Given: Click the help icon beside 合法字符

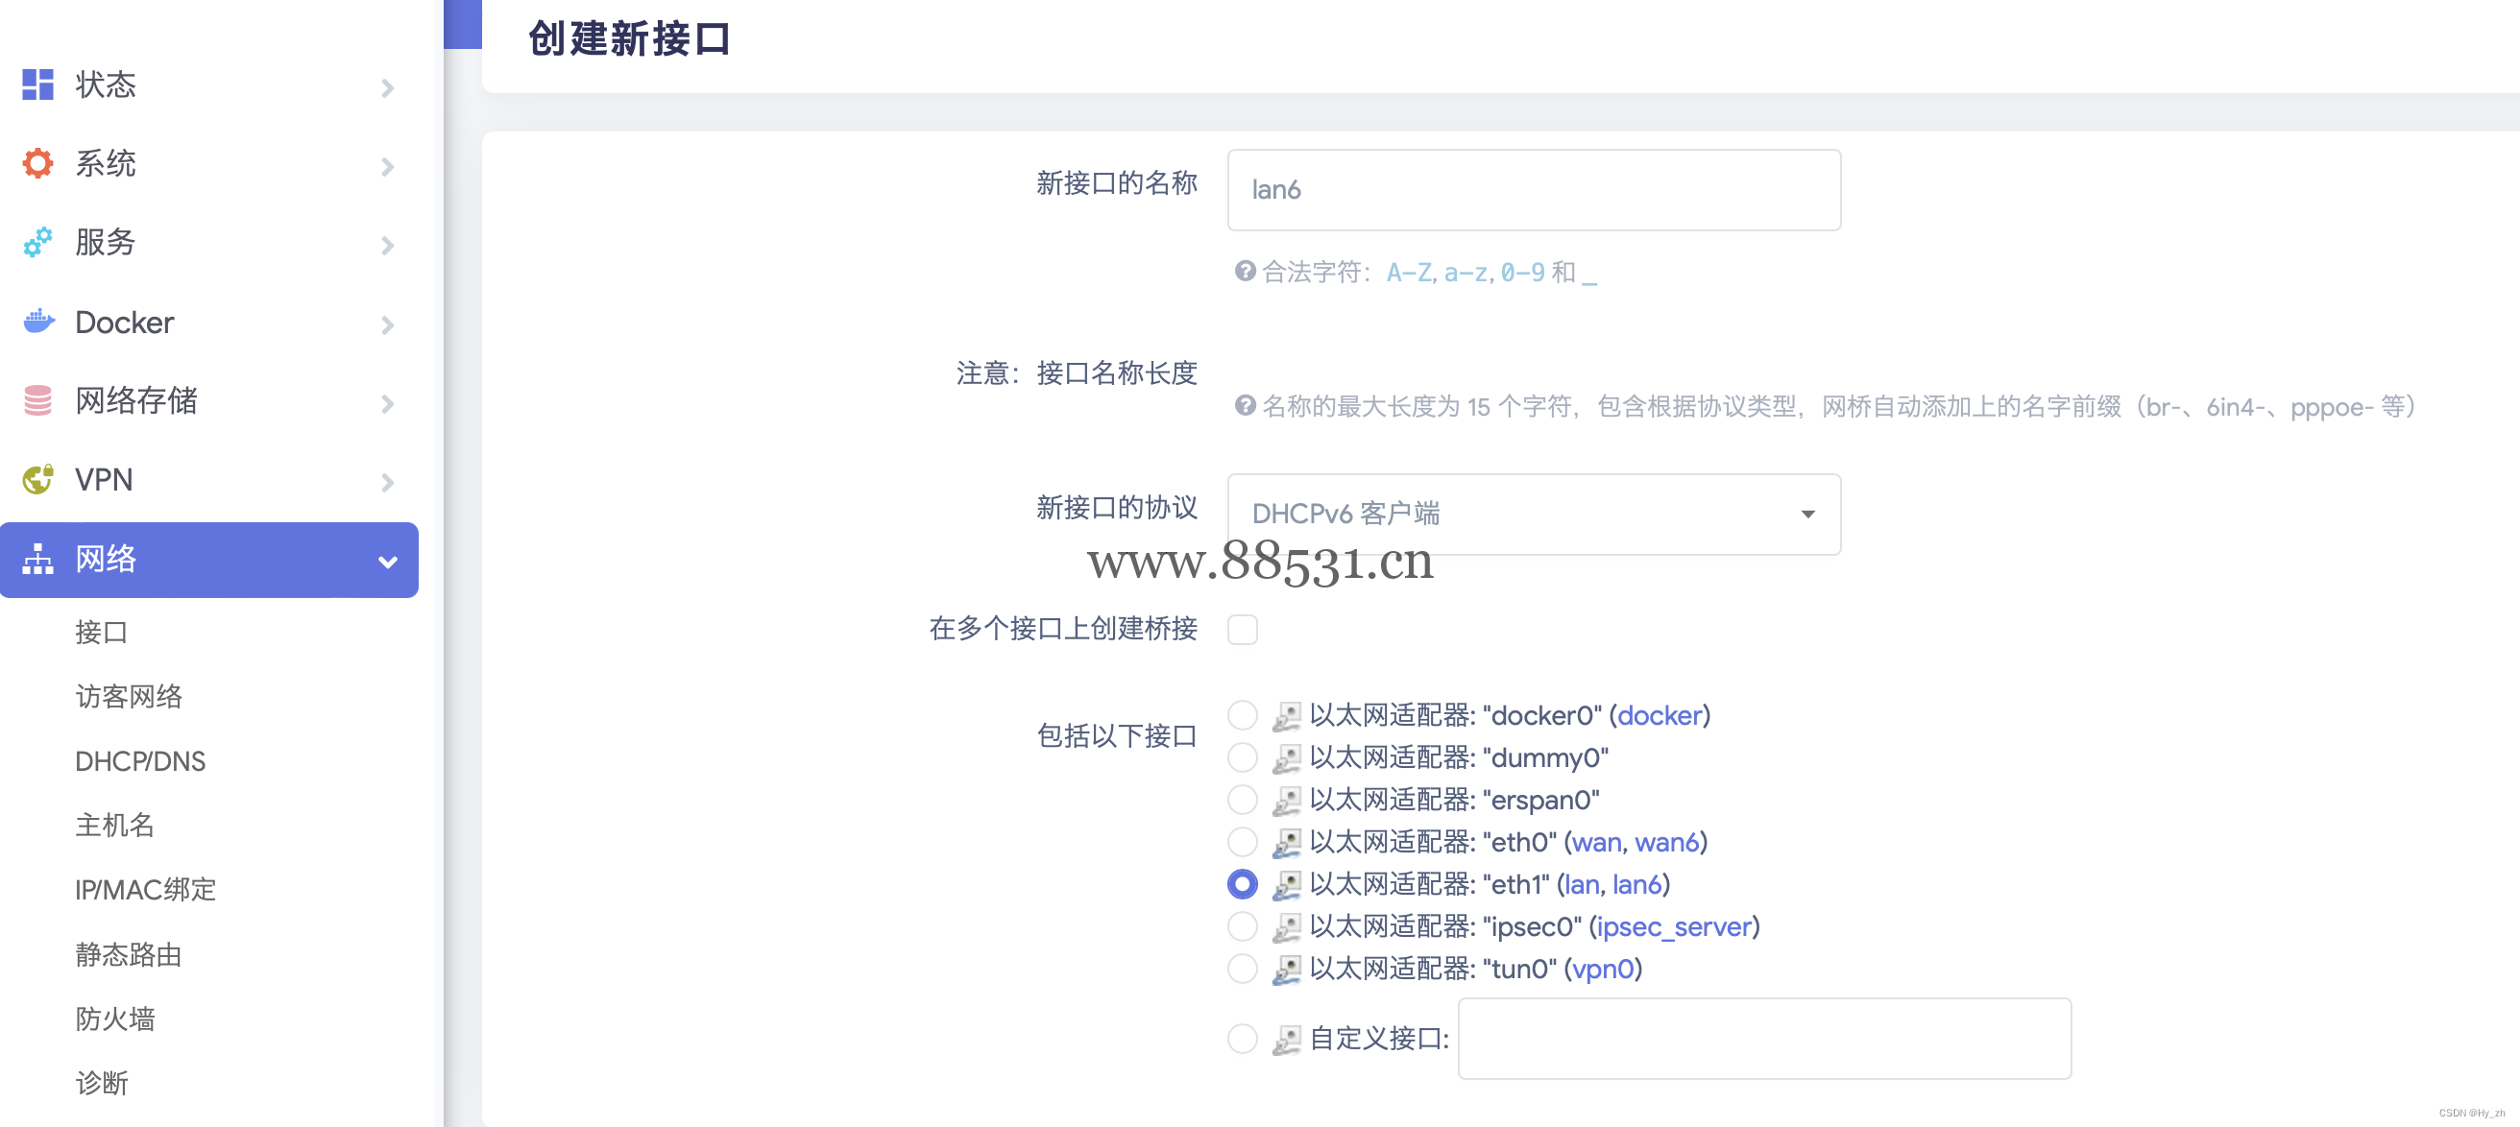Looking at the screenshot, I should click(1245, 271).
